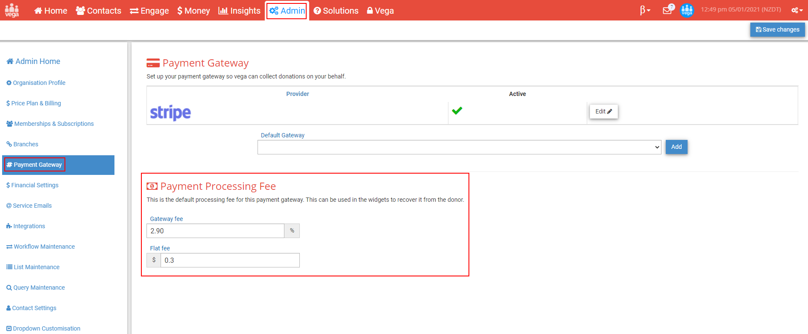Viewport: 808px width, 334px height.
Task: Open the mail envelope notifications icon
Action: (667, 10)
